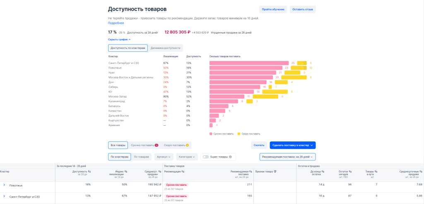This screenshot has height=204, width=424.
Task: Click the info icon next to Super-товары
Action: 230,157
